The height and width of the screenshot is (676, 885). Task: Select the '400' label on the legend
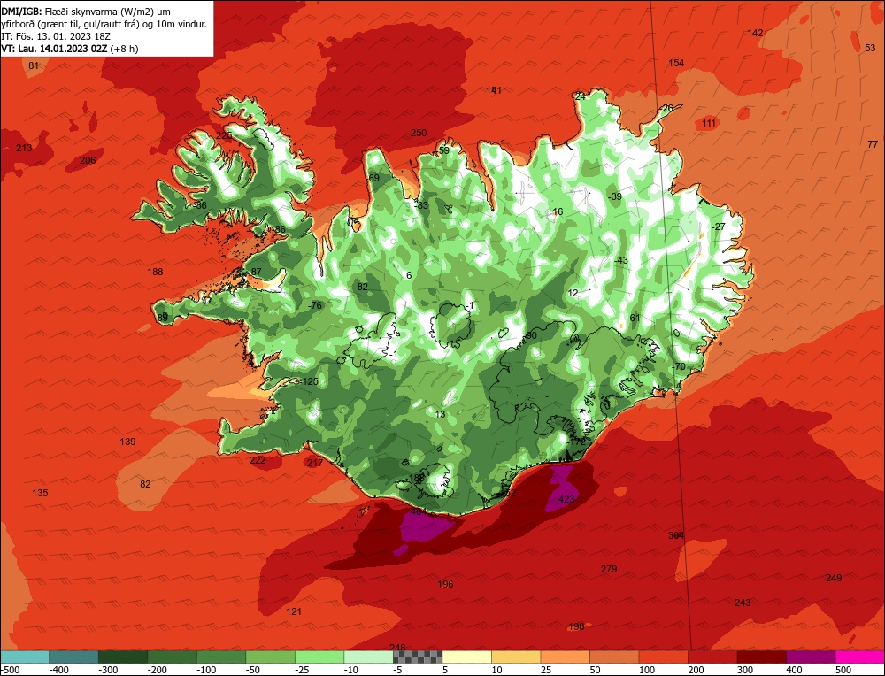coord(794,670)
